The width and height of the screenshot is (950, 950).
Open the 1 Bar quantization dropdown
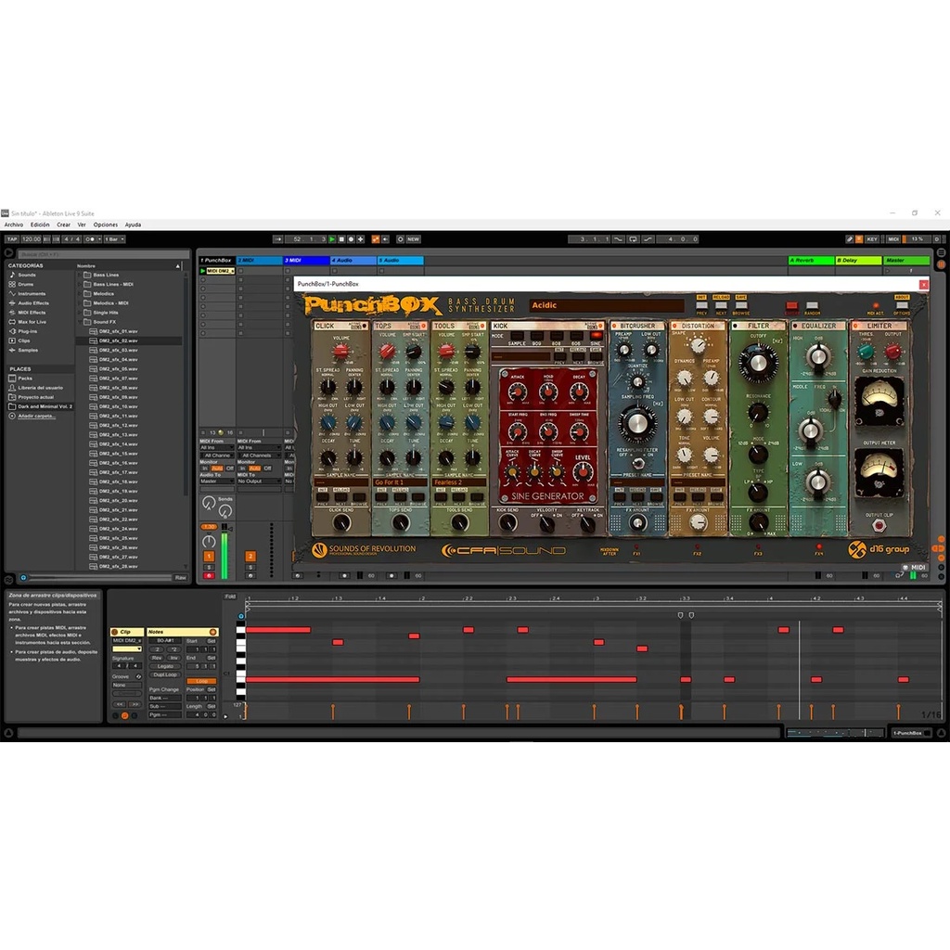coord(114,239)
